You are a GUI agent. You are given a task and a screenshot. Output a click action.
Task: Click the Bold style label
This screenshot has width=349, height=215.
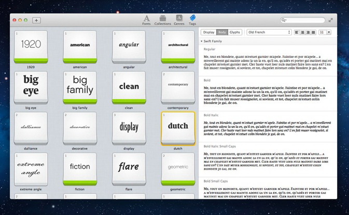pyautogui.click(x=207, y=80)
